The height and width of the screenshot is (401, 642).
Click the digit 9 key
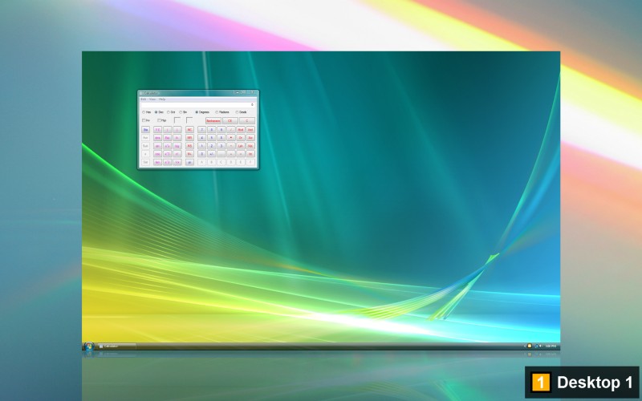pos(221,130)
